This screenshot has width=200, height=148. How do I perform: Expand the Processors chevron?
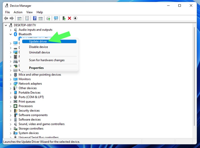click(10, 106)
